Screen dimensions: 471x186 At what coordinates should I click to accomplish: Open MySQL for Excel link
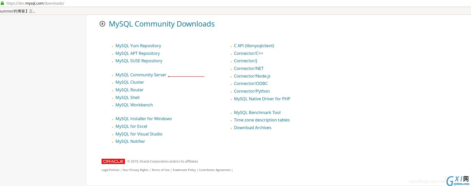131,126
